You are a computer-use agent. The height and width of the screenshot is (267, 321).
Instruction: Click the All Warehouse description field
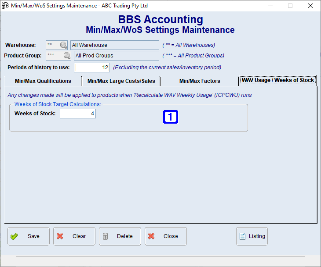tap(114, 45)
